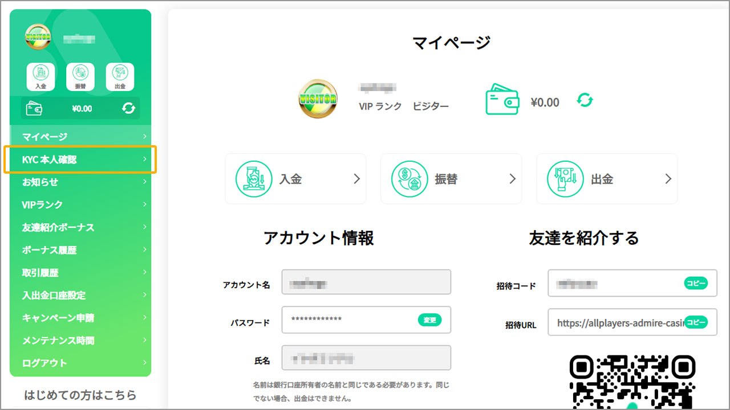Click 氏名 name field
Screen dimensions: 730x410
point(366,358)
